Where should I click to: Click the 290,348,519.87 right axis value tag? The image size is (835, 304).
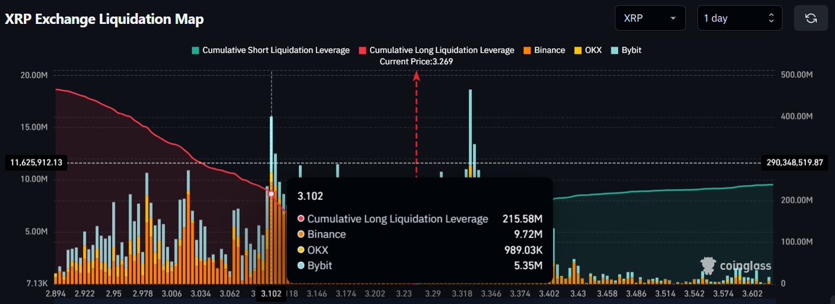coord(795,163)
